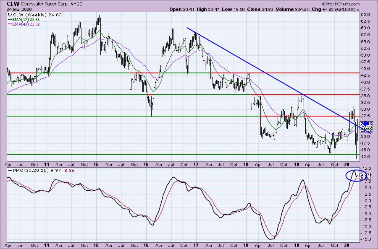
Task: Click the 35.0 price axis label
Action: [365, 96]
